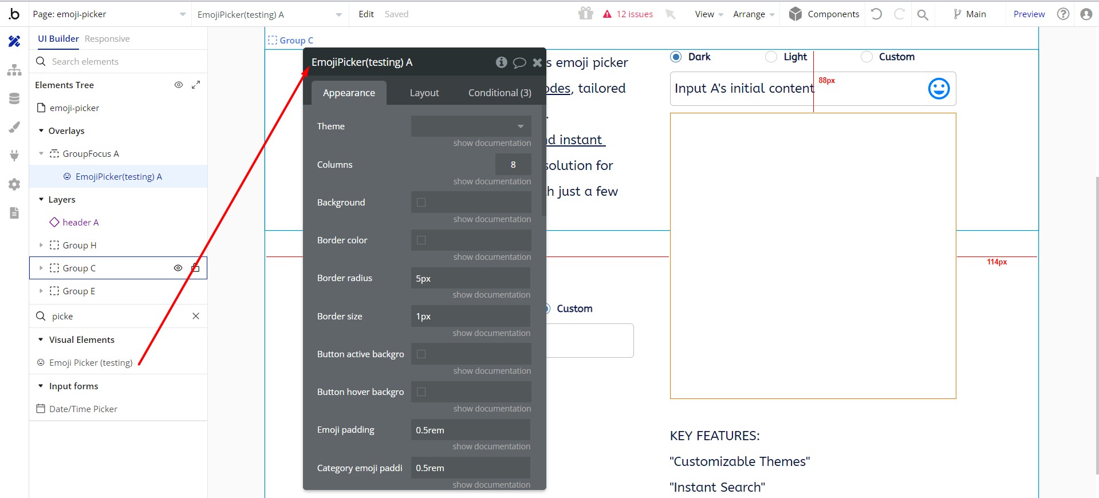Pick the Border color swatch
Screen dimensions: 1099x498
coord(421,240)
